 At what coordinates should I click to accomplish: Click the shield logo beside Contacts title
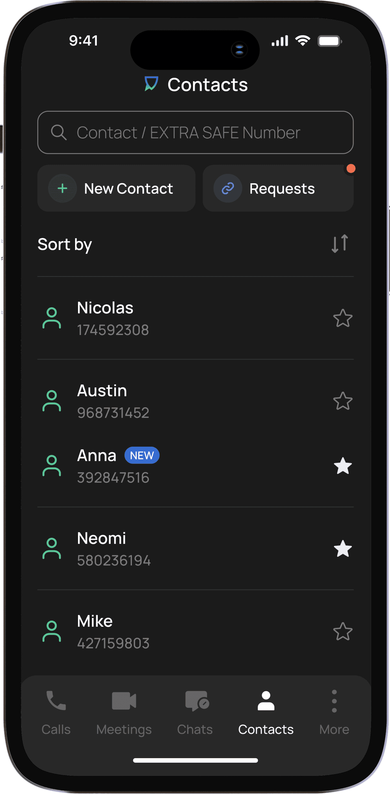click(151, 84)
